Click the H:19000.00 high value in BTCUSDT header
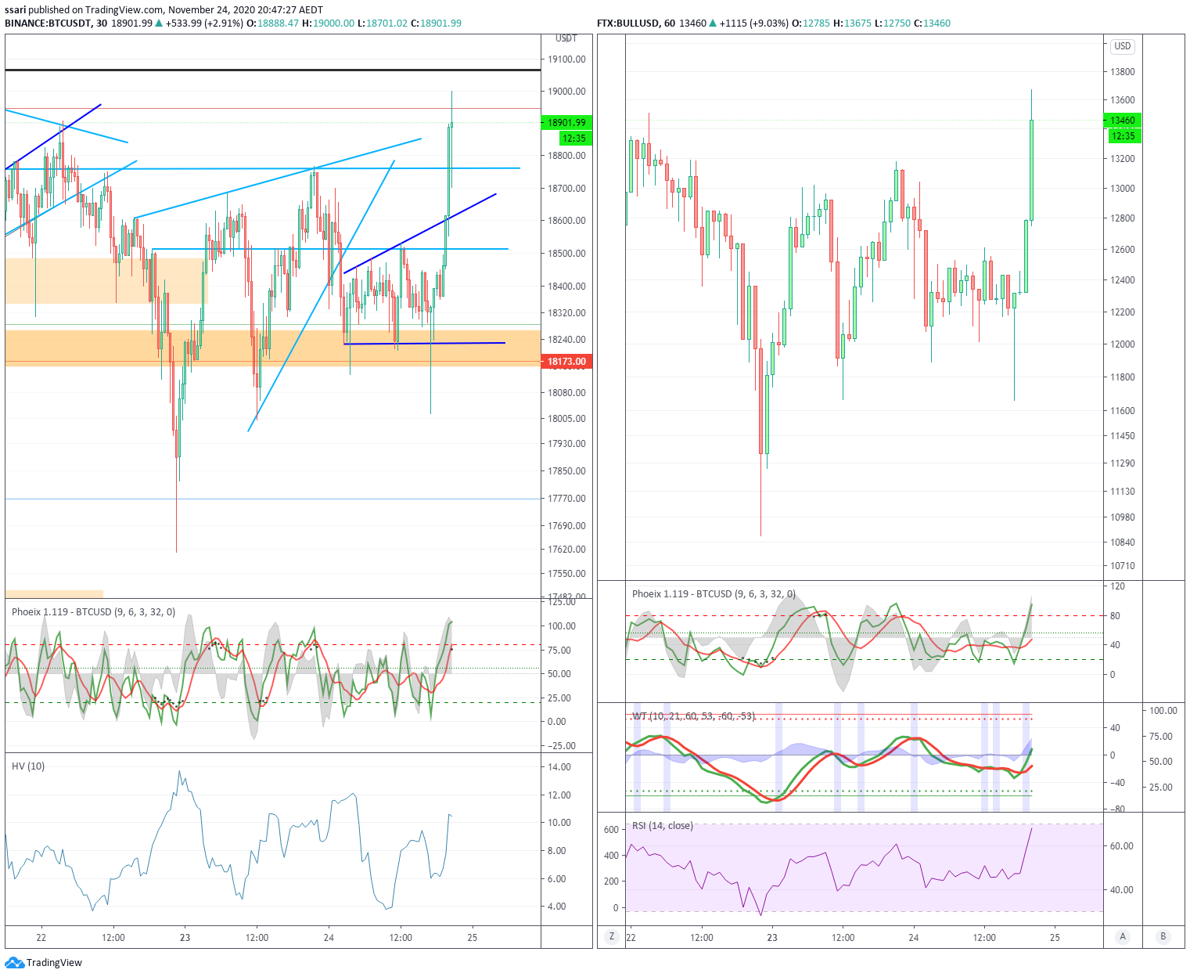Viewport: 1190px width, 977px height. (x=329, y=23)
